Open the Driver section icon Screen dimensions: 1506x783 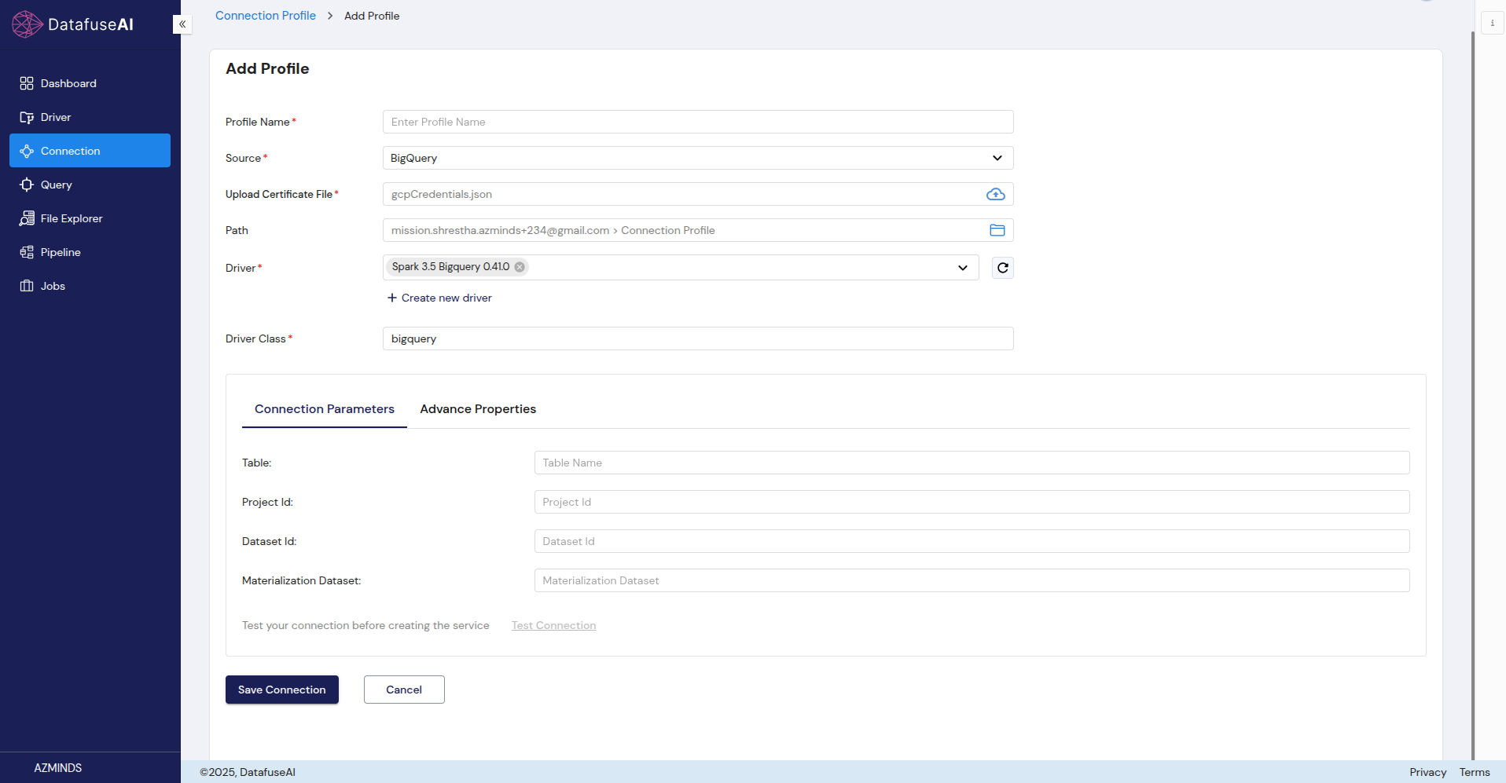[27, 117]
